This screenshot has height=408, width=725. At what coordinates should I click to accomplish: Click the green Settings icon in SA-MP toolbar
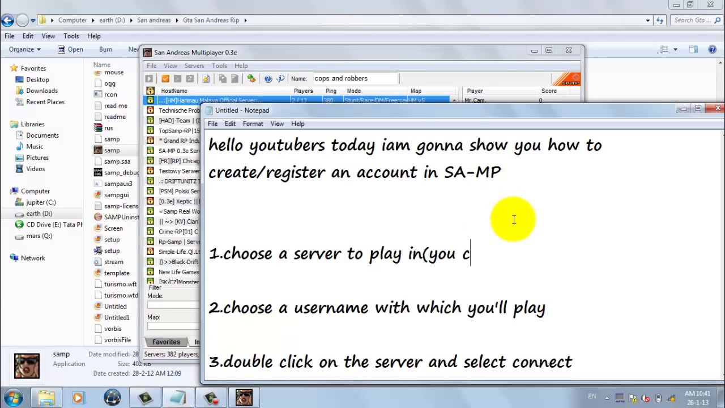(251, 79)
